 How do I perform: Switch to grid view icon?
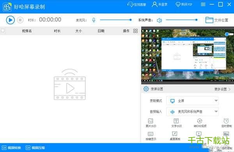[x=135, y=31]
